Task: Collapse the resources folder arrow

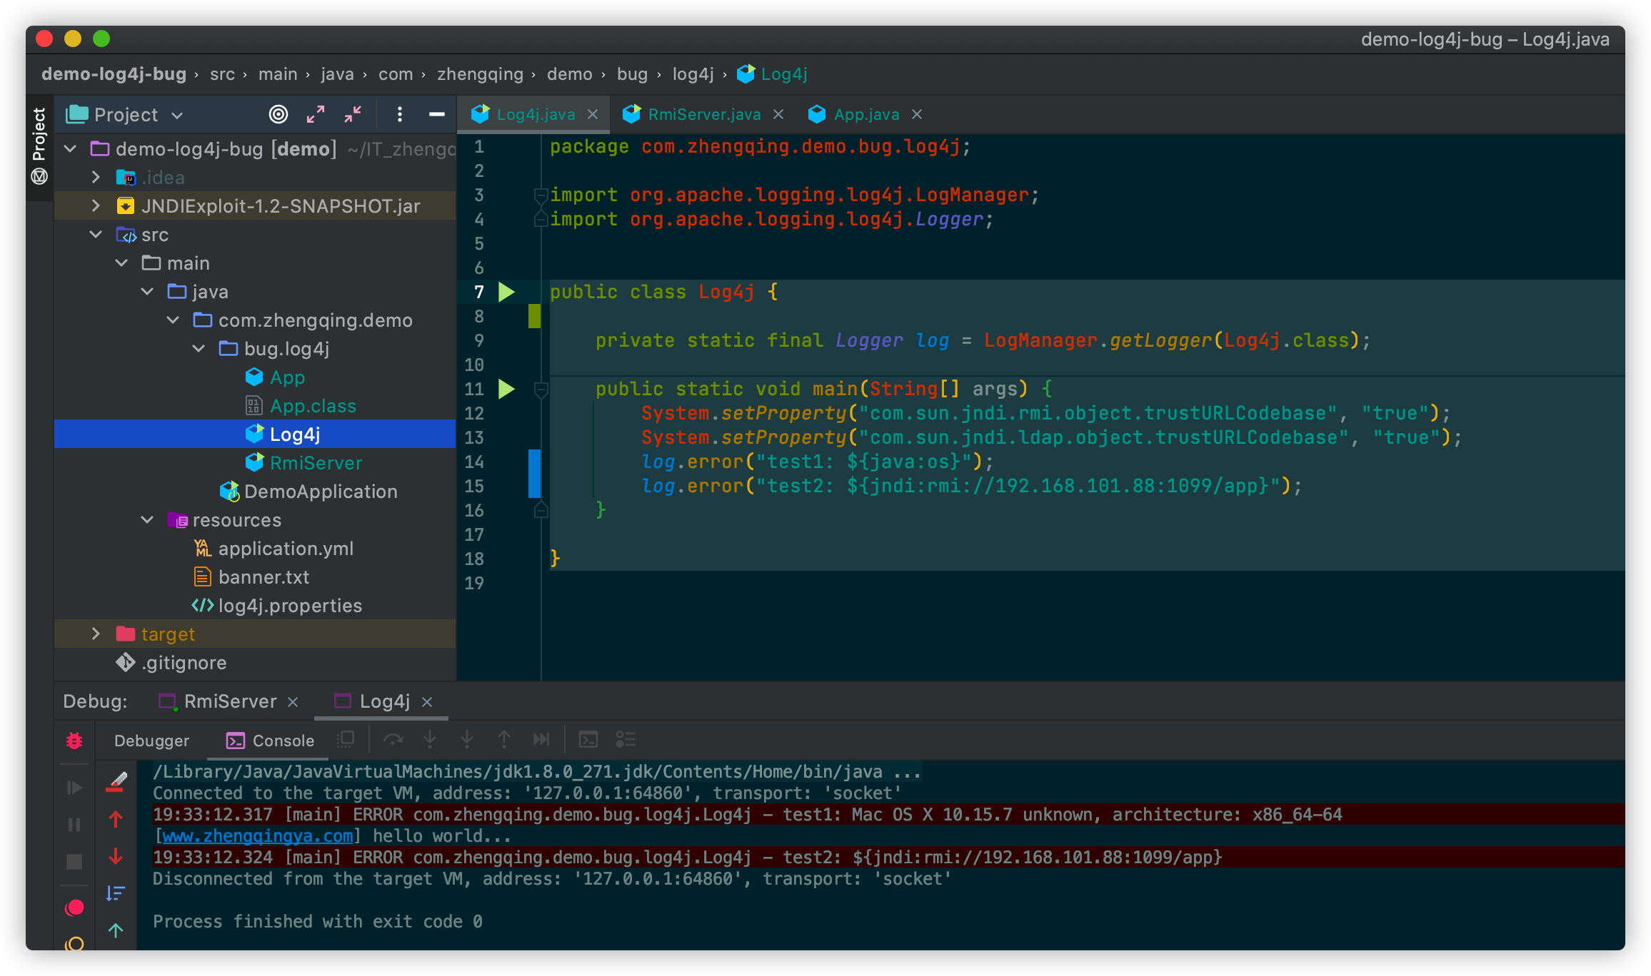Action: pos(147,520)
